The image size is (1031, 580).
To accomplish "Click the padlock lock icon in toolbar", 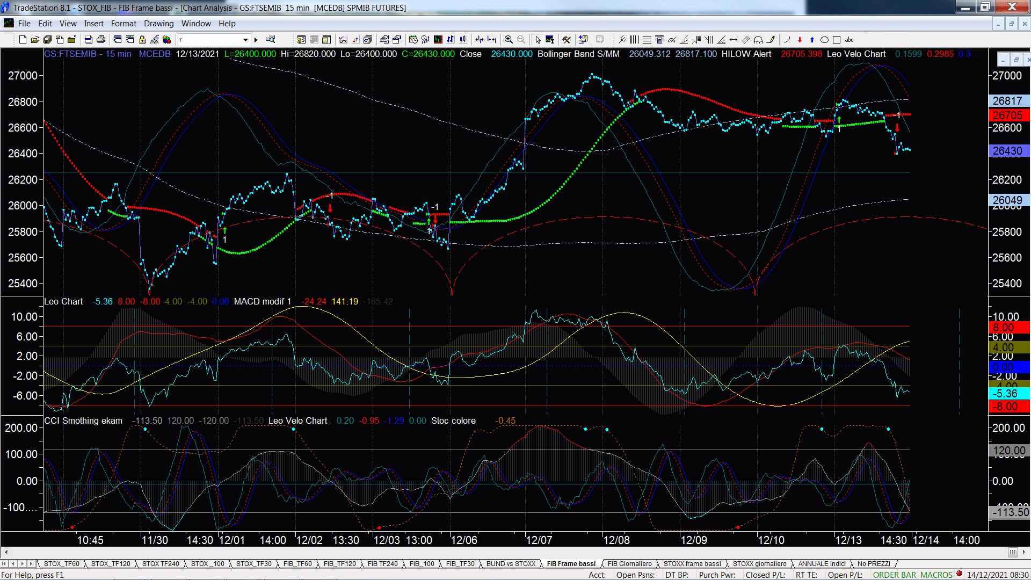I will (142, 40).
